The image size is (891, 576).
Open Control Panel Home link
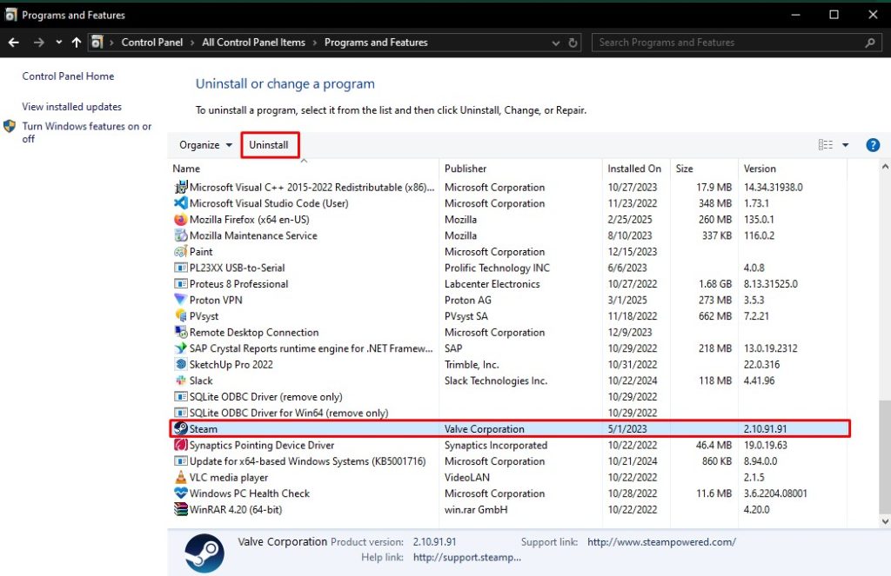(x=68, y=76)
